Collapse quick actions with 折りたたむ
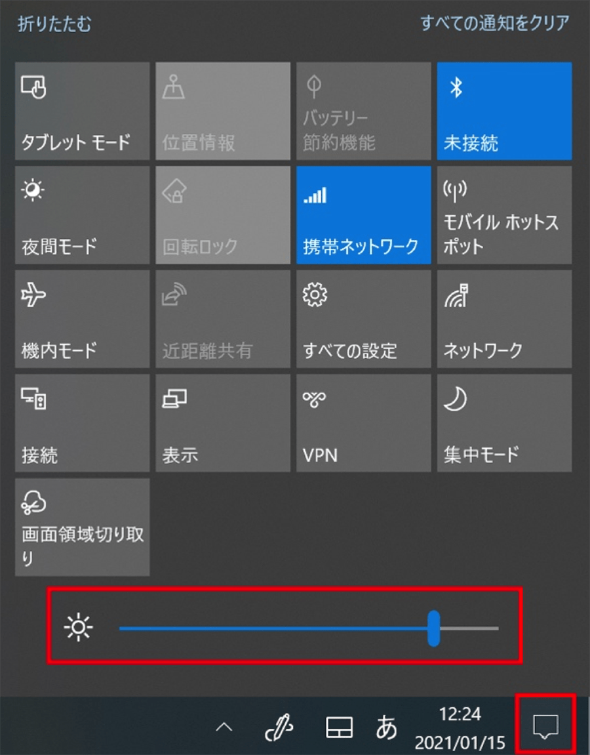Image resolution: width=590 pixels, height=755 pixels. pyautogui.click(x=54, y=24)
